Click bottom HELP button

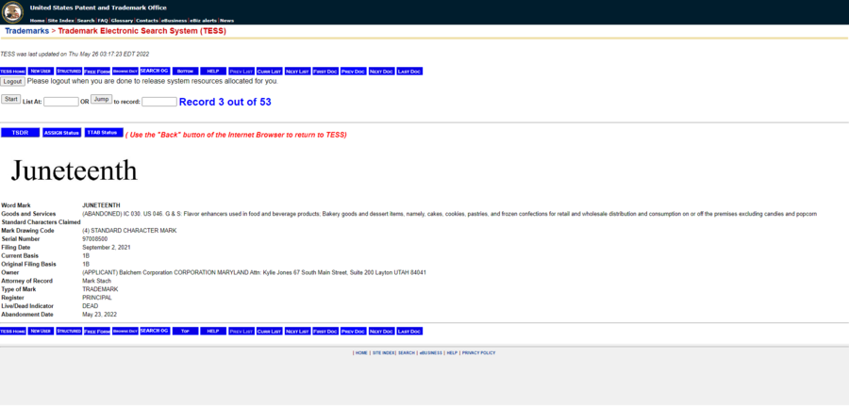tap(213, 332)
